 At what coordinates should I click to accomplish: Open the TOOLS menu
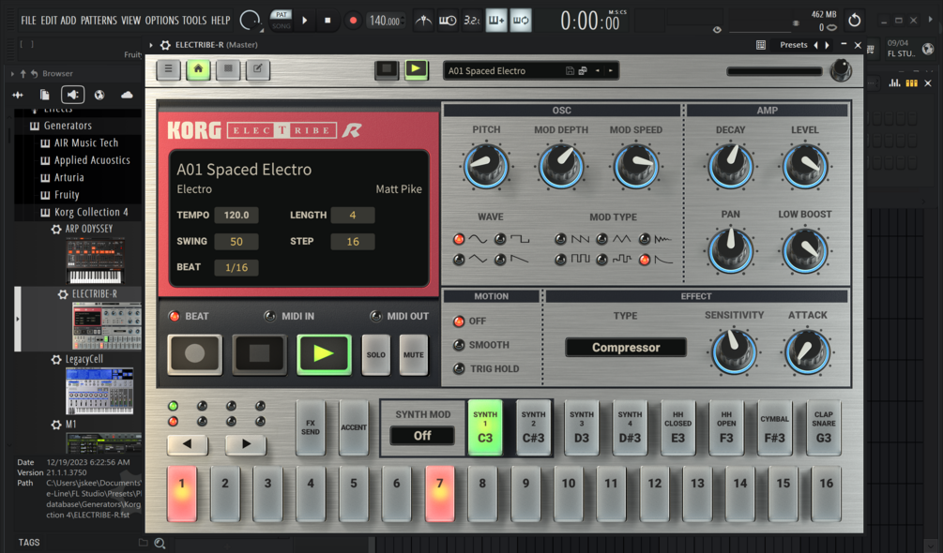click(194, 21)
